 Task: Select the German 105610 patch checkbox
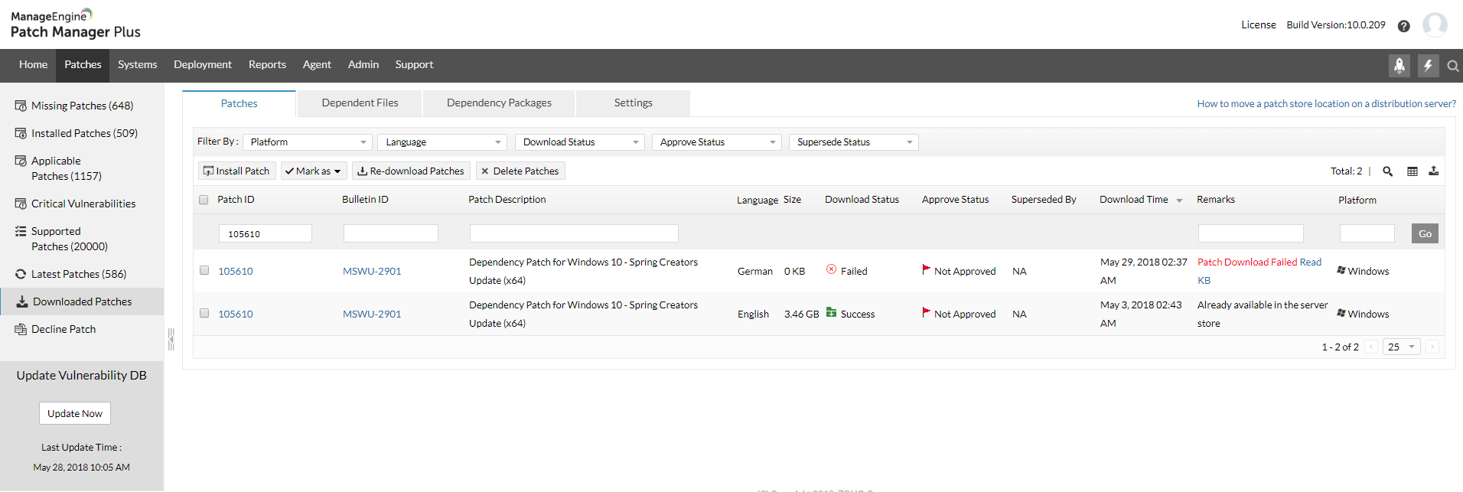click(x=204, y=270)
